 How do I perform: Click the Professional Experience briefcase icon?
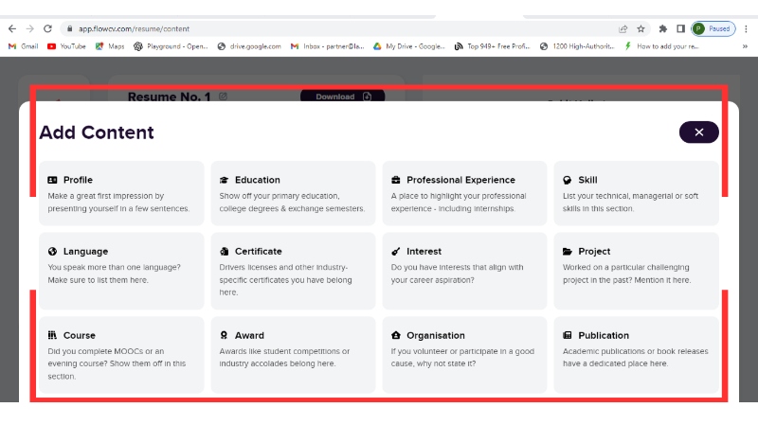pos(395,180)
